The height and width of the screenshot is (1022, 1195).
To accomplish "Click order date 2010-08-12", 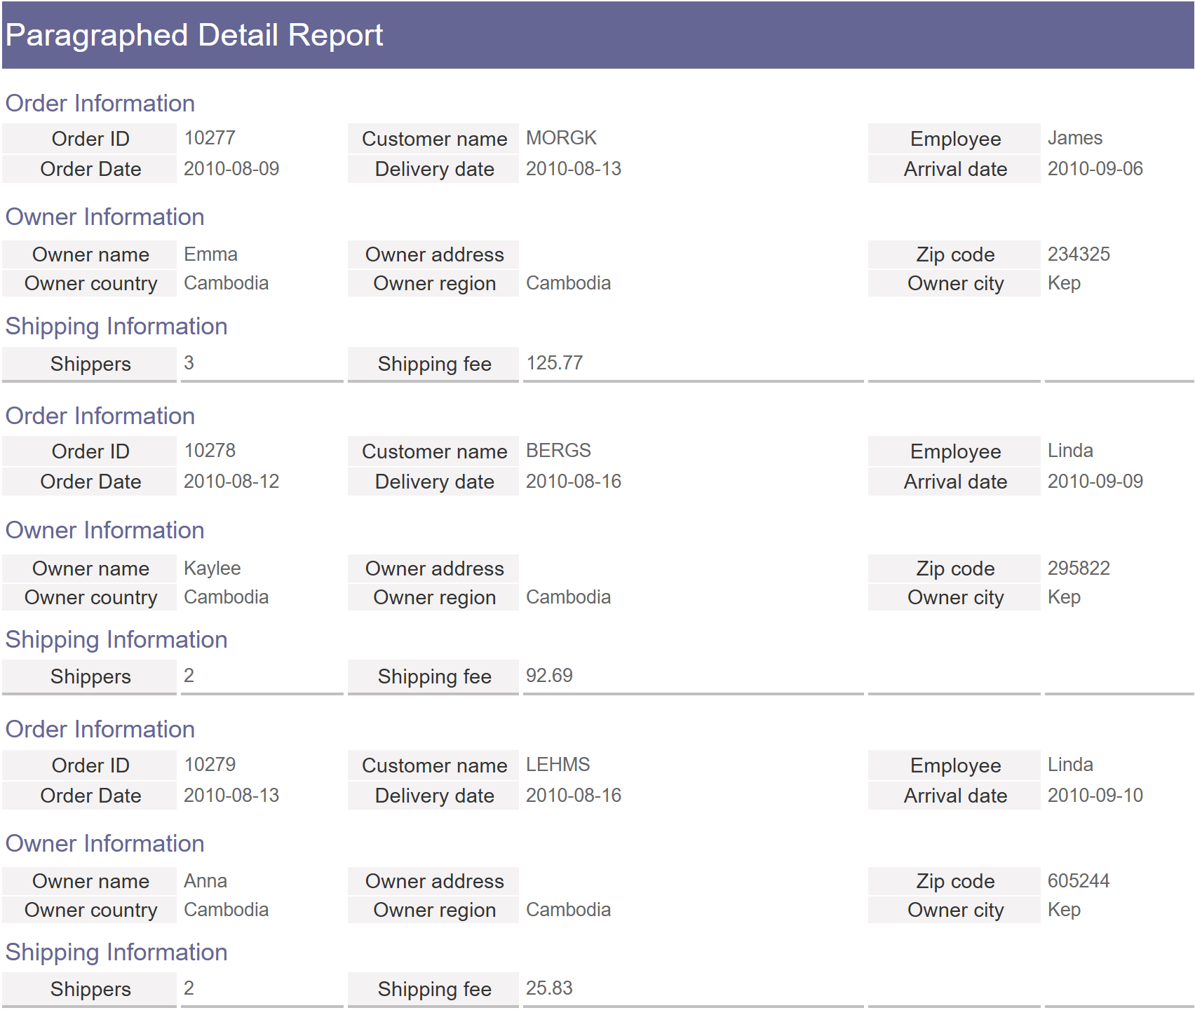I will tap(231, 482).
